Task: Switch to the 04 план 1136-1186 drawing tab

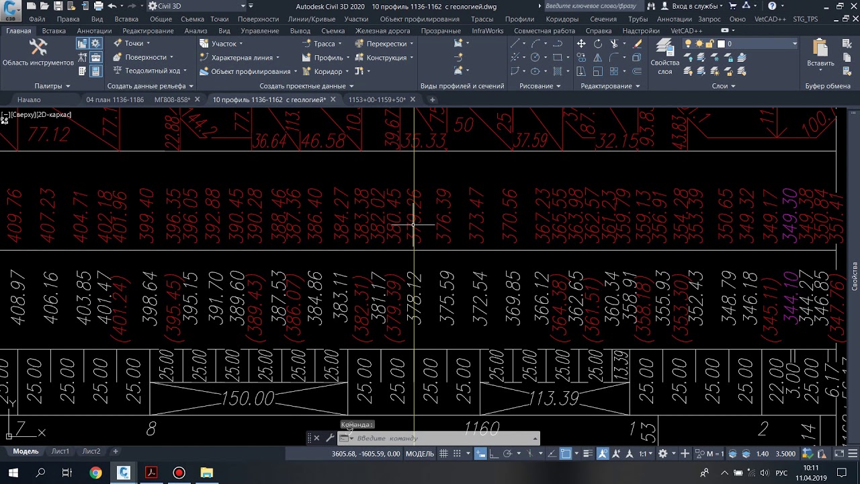Action: (x=115, y=99)
